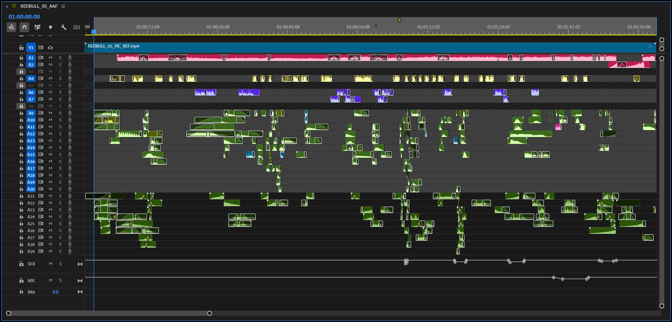
Task: Toggle V1 track output eye icon
Action: (x=51, y=48)
